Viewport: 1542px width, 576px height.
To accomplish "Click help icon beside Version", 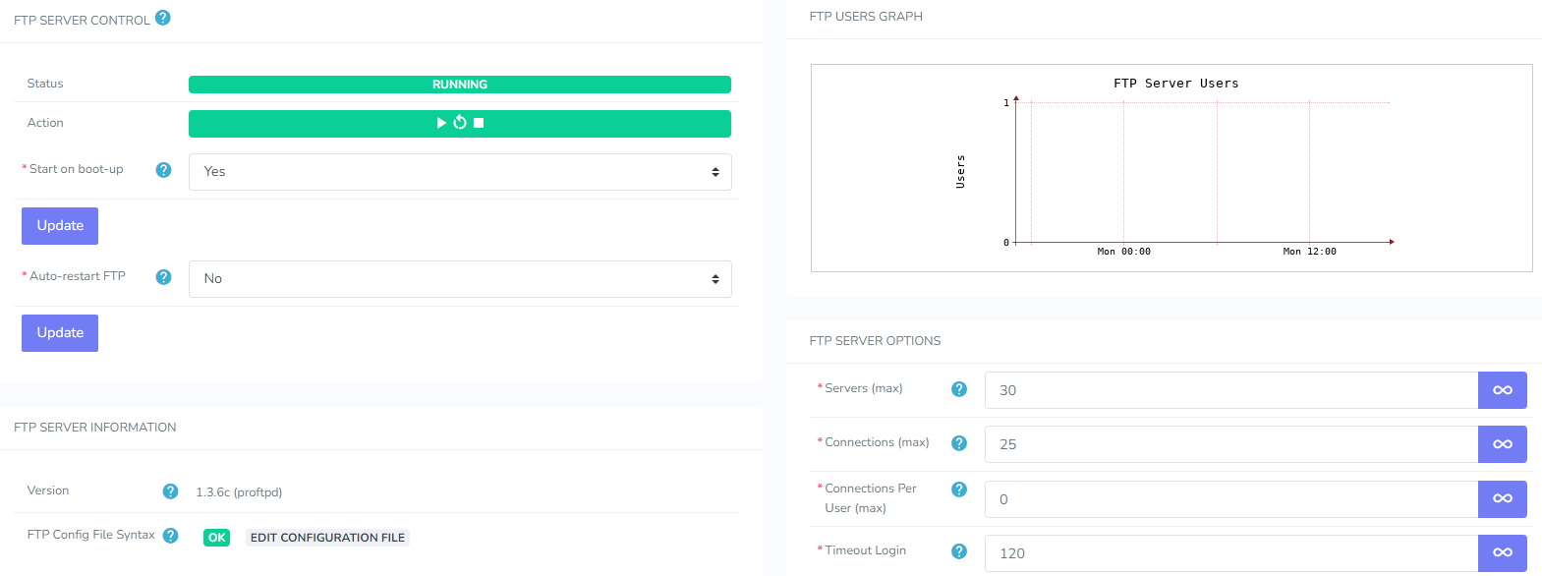I will pos(170,491).
